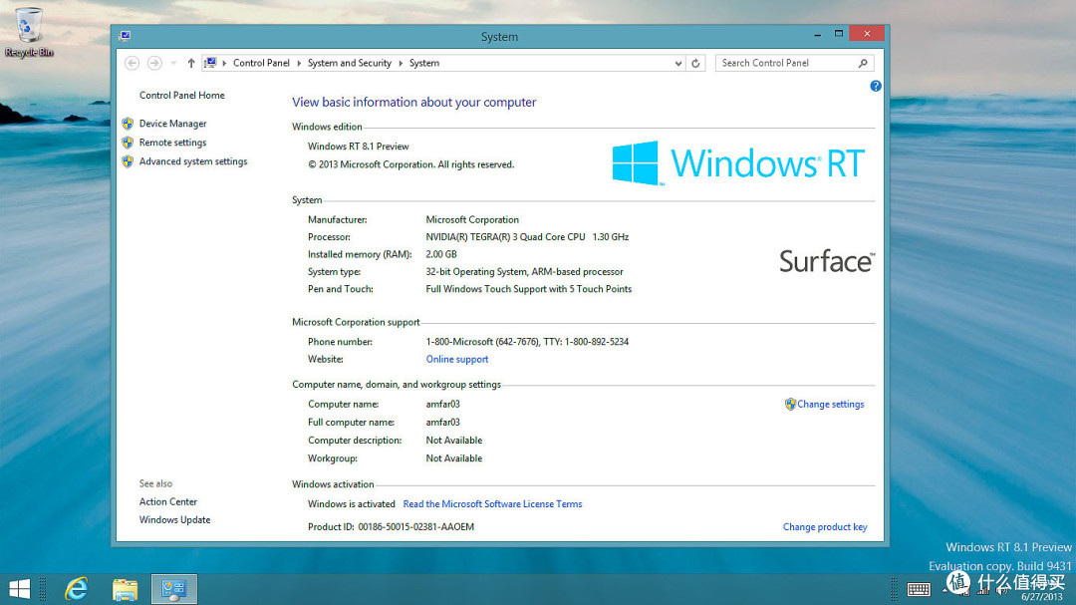The image size is (1076, 605).
Task: Select the processor text NVIDIA TEGRA 3
Action: [x=527, y=237]
